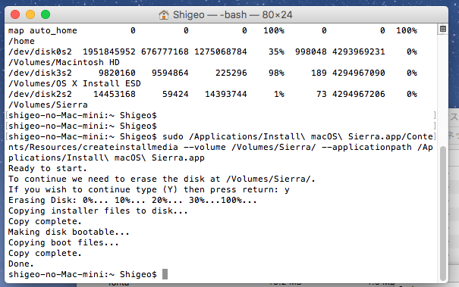Click the value '14453168'

pos(115,94)
